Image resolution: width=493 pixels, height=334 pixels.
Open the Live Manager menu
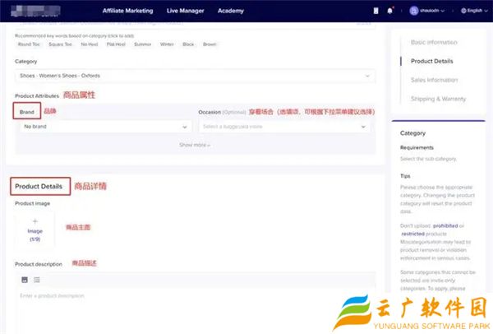click(x=185, y=11)
